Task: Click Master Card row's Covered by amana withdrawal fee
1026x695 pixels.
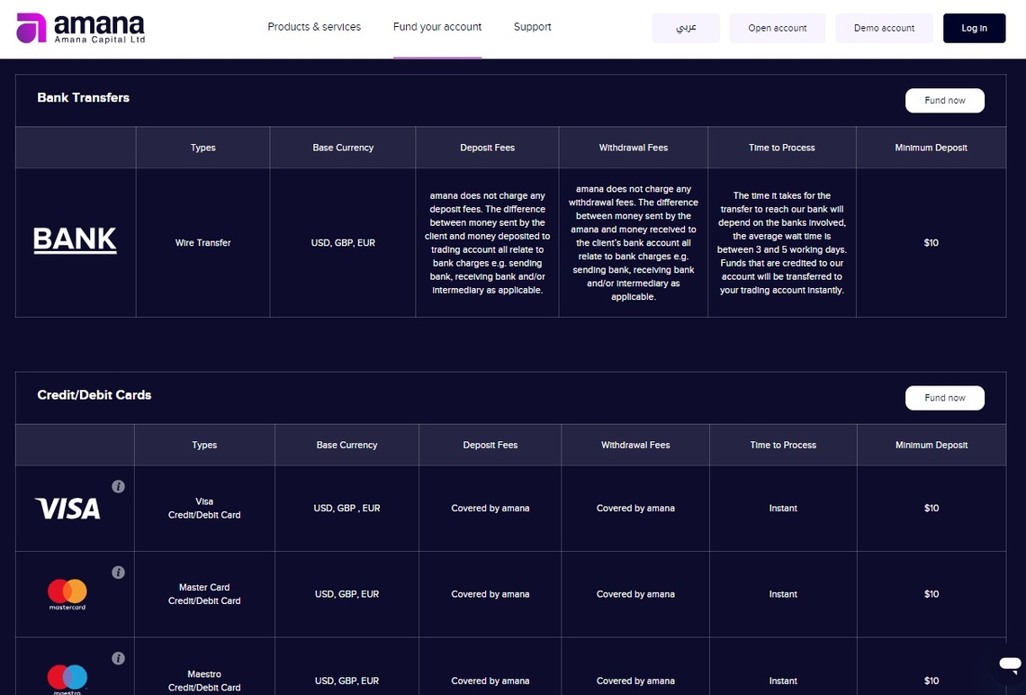Action: (635, 594)
